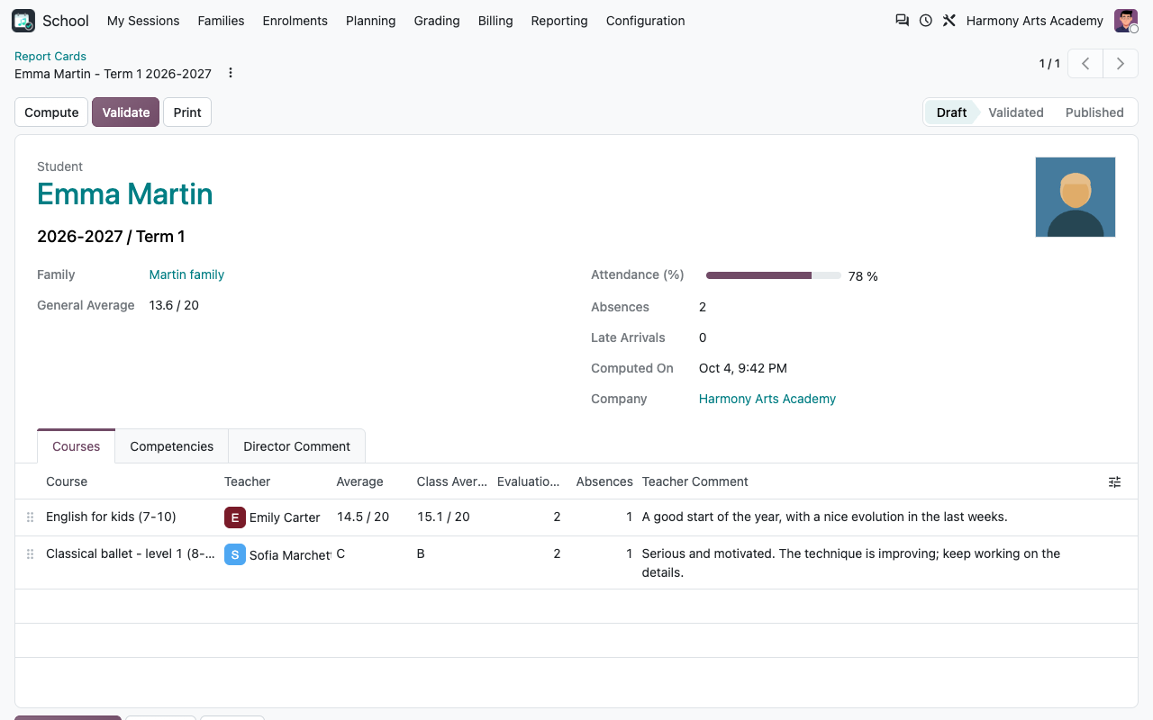Open the user avatar menu
Viewport: 1153px width, 720px height.
point(1126,21)
